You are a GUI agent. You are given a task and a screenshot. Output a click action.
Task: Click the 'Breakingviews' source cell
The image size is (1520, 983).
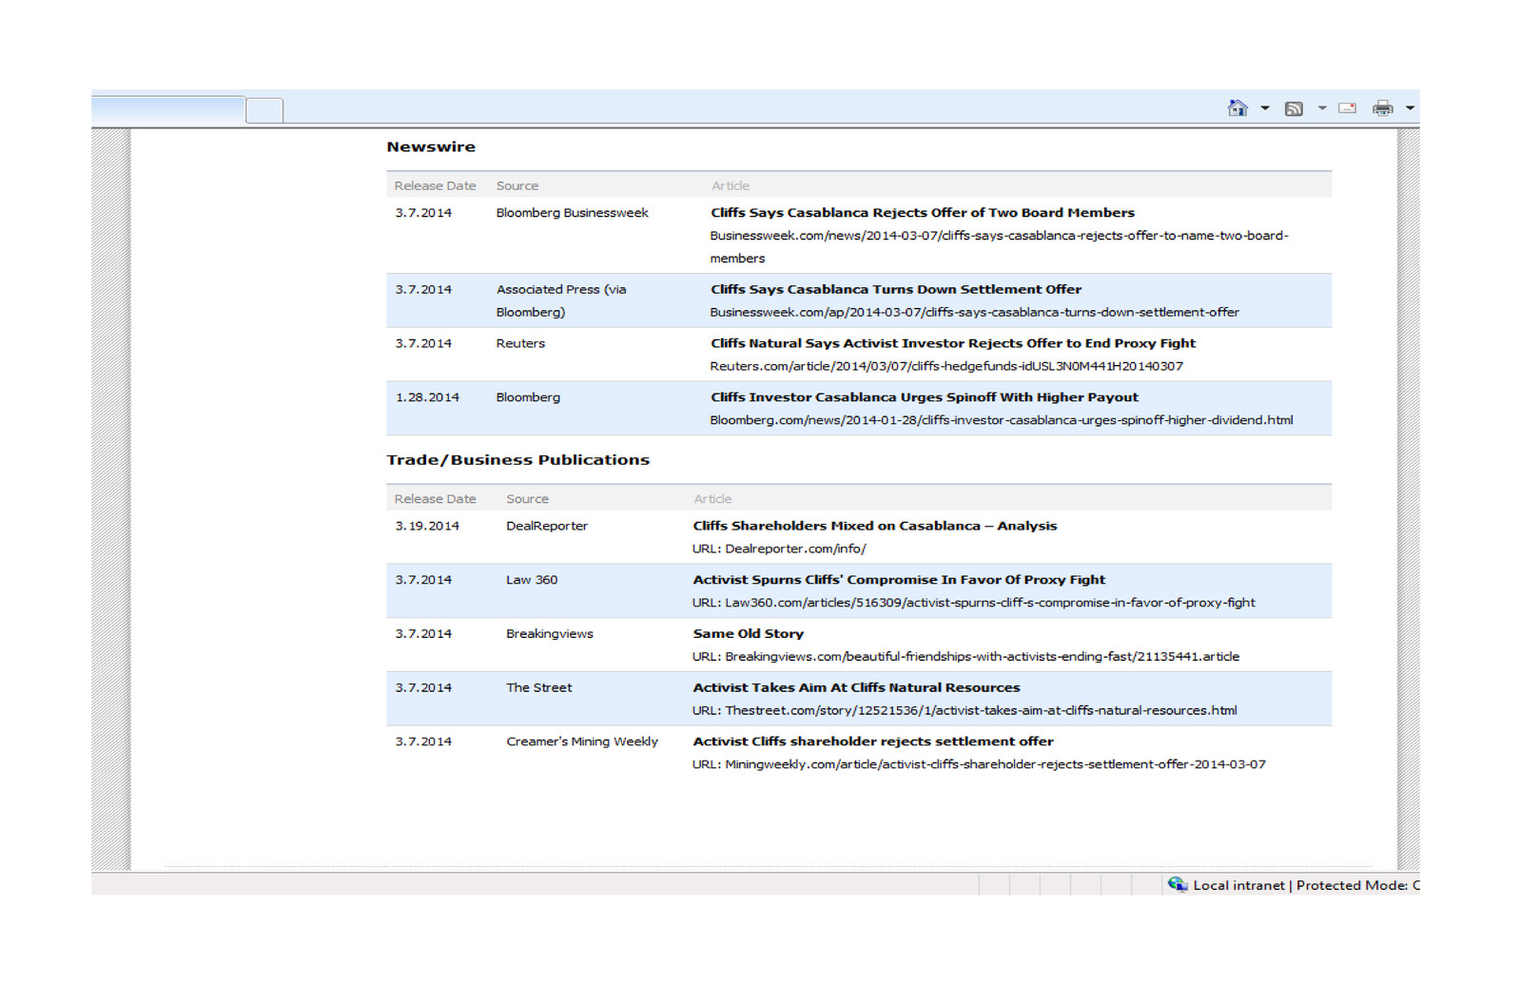pos(550,634)
